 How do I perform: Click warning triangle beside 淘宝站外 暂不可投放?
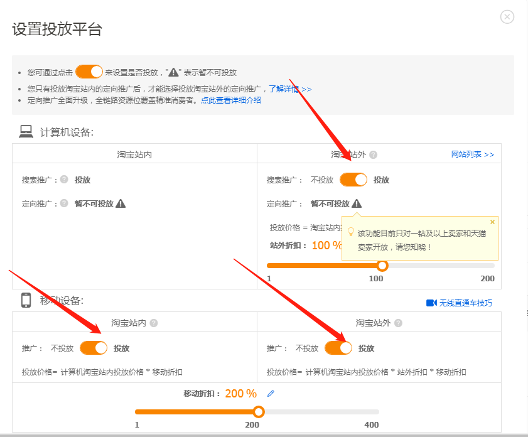[357, 203]
